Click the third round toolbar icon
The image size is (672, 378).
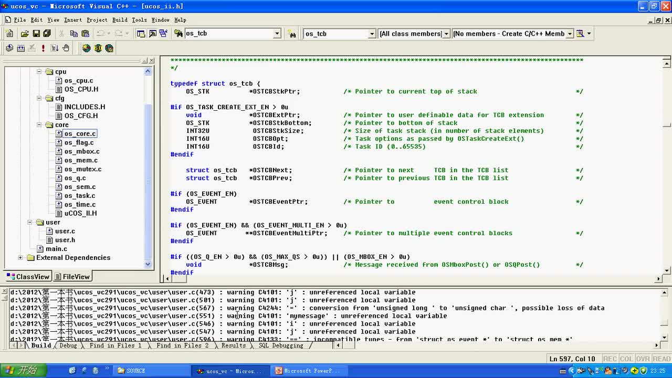(x=110, y=48)
